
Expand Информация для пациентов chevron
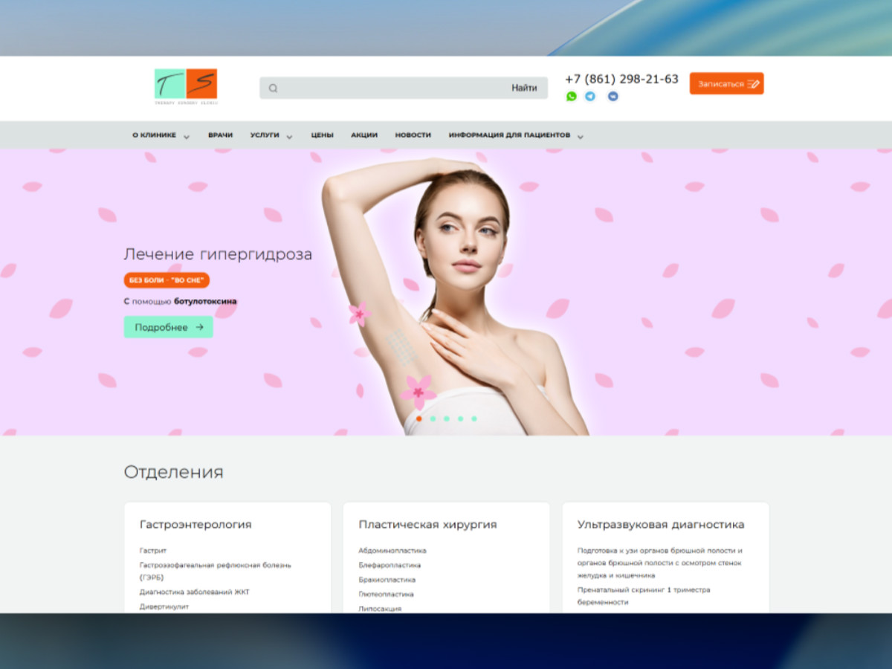point(581,137)
